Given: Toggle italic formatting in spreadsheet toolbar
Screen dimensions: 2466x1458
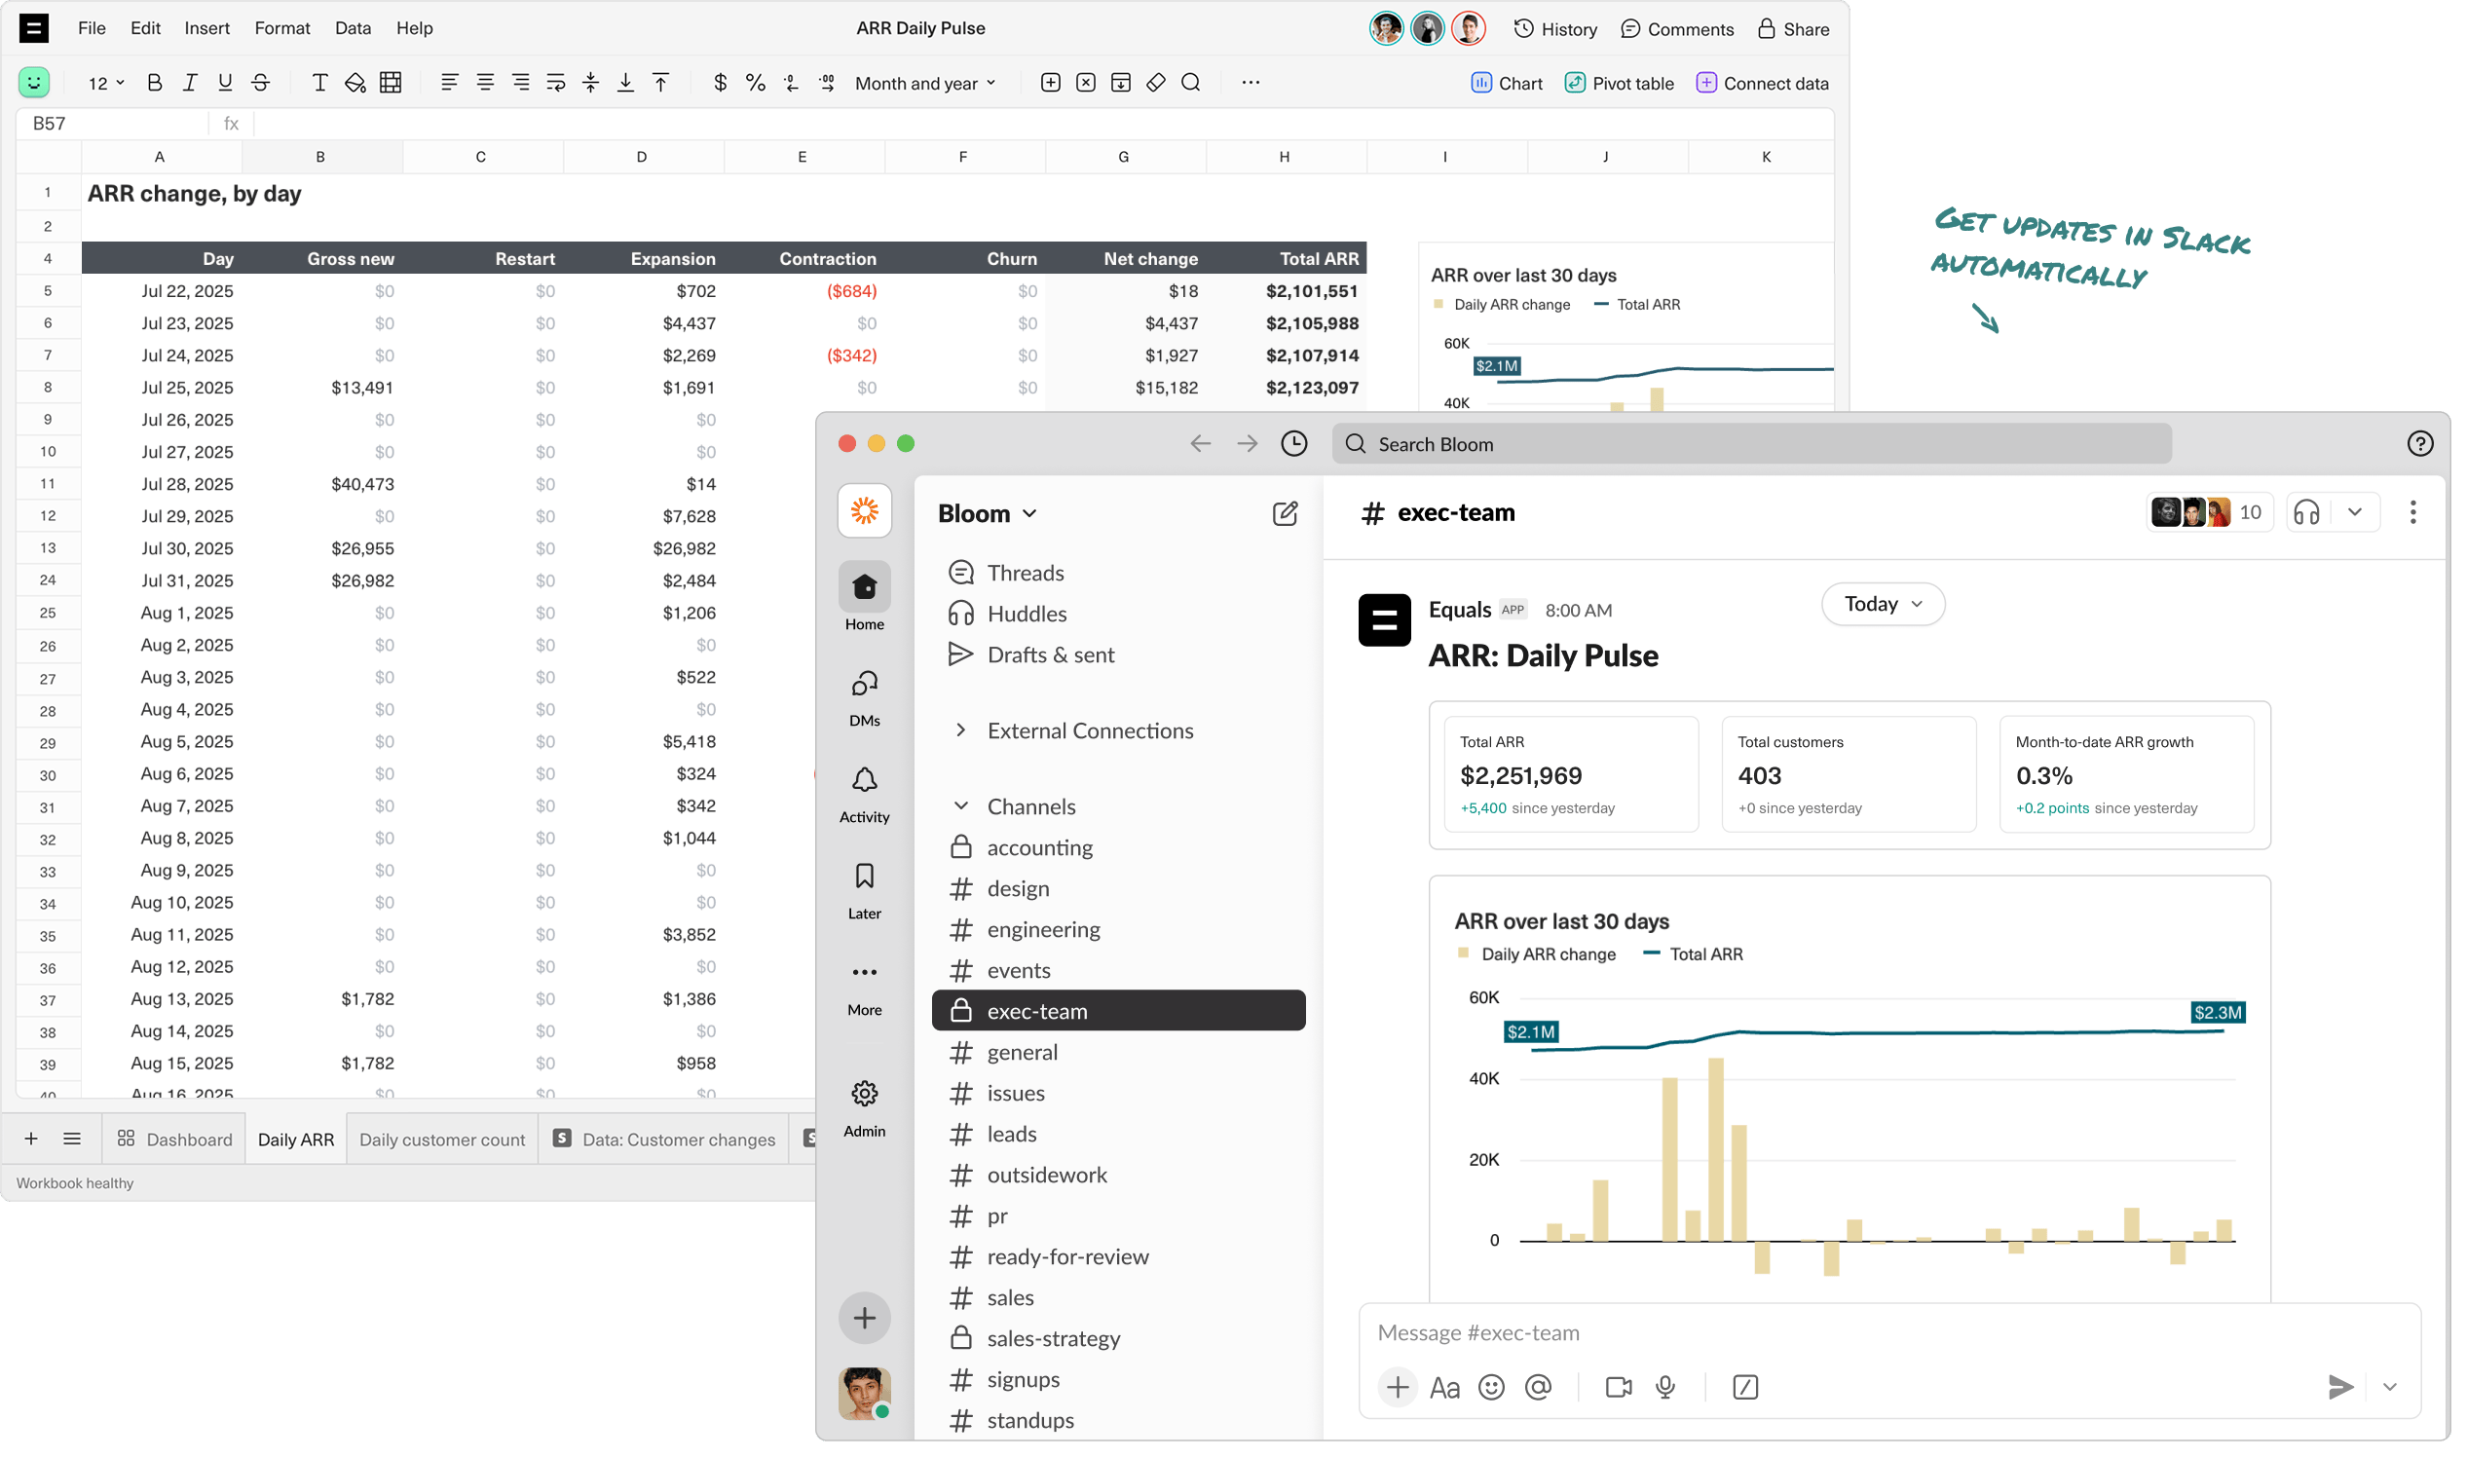Looking at the screenshot, I should [191, 84].
